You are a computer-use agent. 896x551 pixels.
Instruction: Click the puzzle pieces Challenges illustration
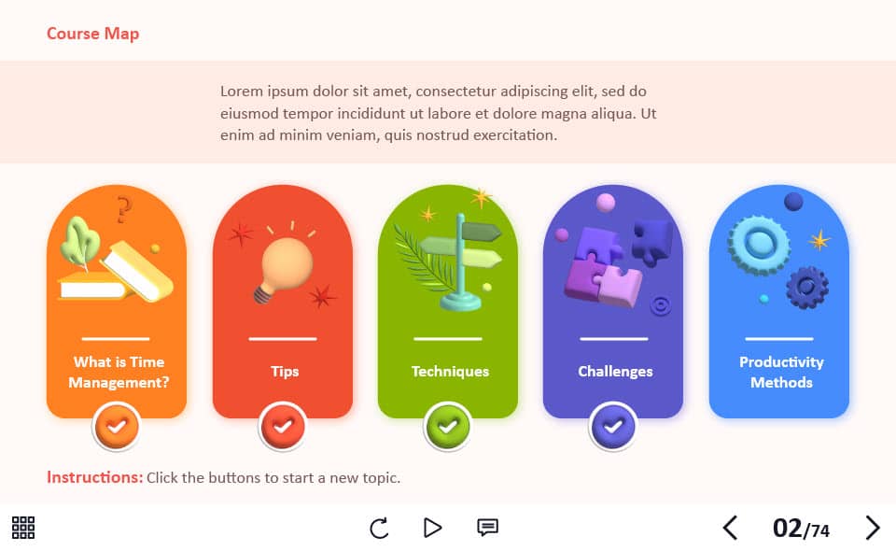tap(614, 259)
